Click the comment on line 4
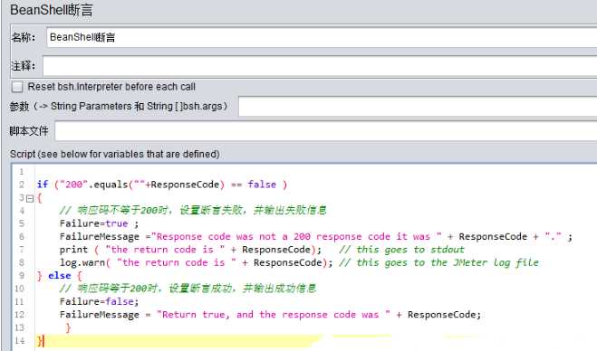The image size is (597, 351). click(193, 210)
